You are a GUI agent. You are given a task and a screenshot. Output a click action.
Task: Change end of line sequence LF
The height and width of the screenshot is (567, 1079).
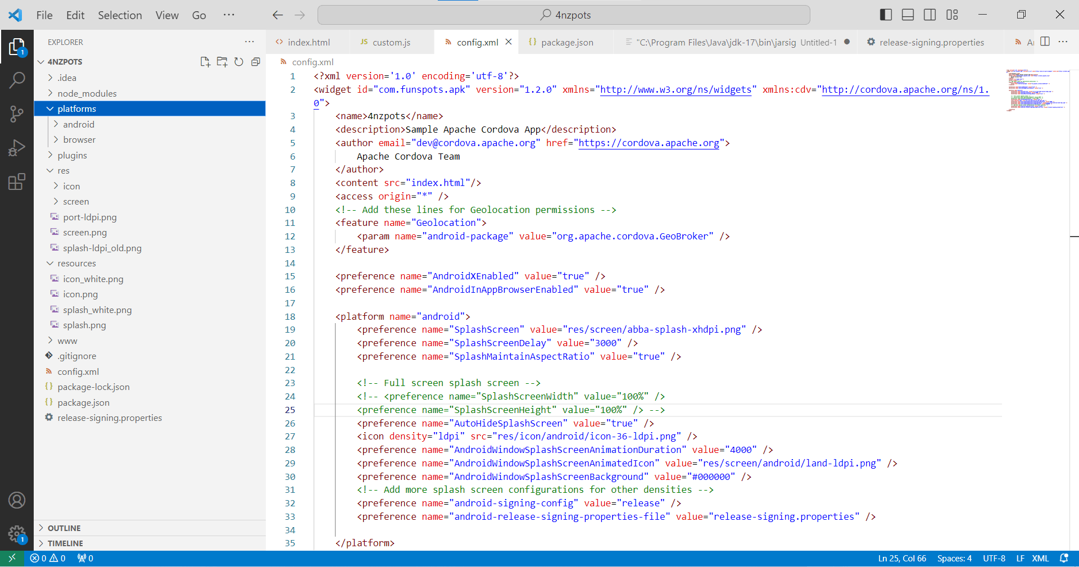point(1020,559)
